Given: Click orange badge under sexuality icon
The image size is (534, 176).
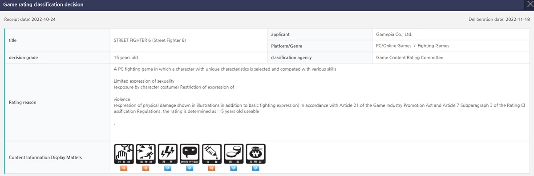Looking at the screenshot, I should point(124,168).
